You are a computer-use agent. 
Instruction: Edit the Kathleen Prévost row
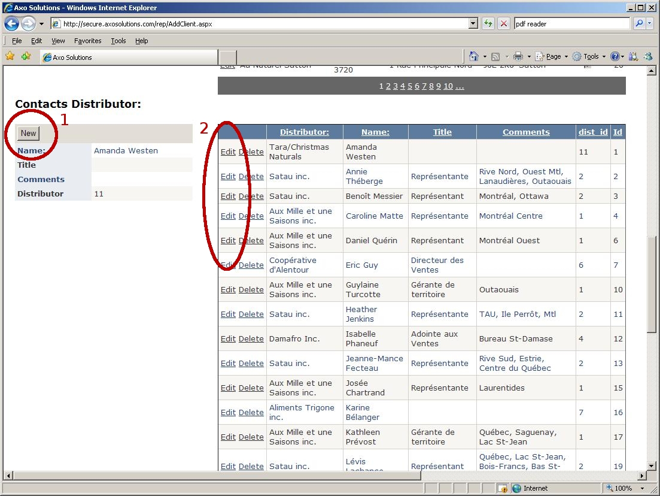pos(228,437)
